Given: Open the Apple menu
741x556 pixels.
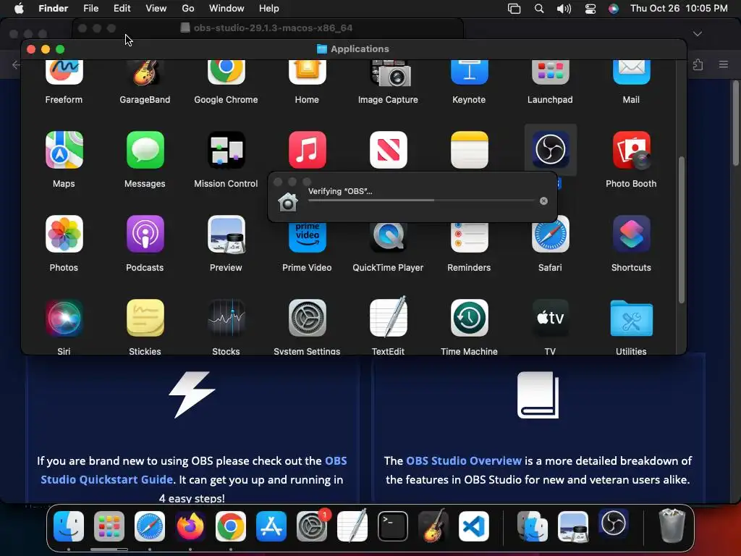Looking at the screenshot, I should click(19, 9).
